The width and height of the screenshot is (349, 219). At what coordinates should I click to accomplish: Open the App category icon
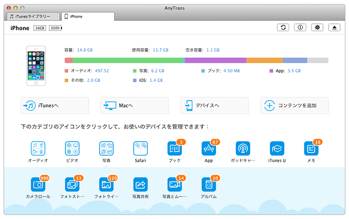pyautogui.click(x=209, y=148)
